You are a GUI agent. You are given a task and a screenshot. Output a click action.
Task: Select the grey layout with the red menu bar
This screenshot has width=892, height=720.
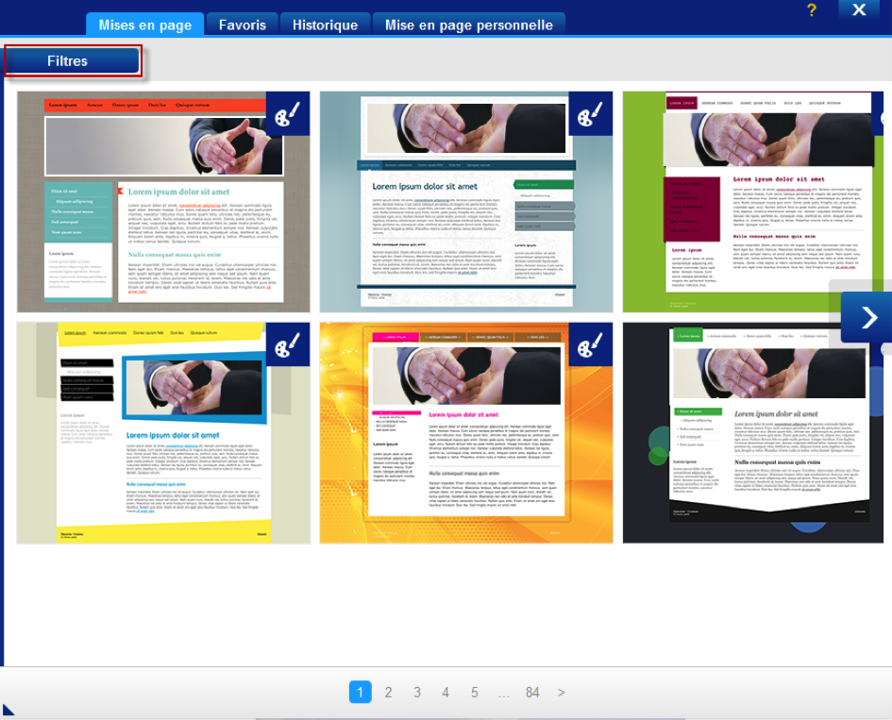[163, 202]
